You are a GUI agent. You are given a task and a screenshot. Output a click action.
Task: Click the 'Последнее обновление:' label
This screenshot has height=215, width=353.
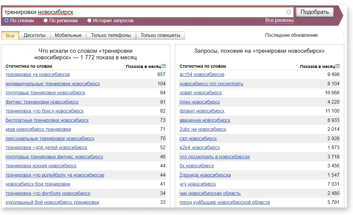pyautogui.click(x=292, y=35)
